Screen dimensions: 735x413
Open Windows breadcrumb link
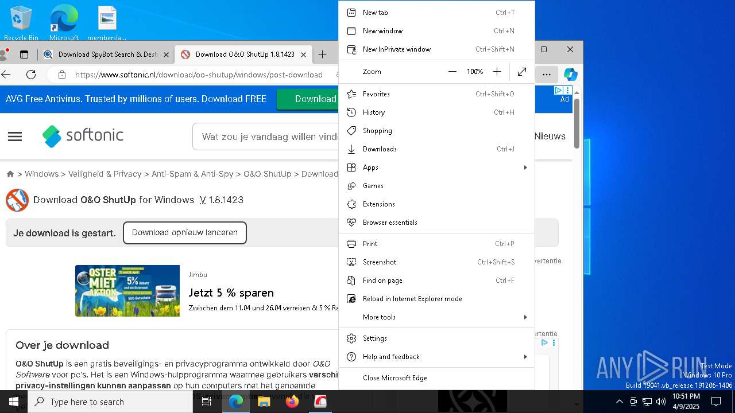(x=41, y=174)
